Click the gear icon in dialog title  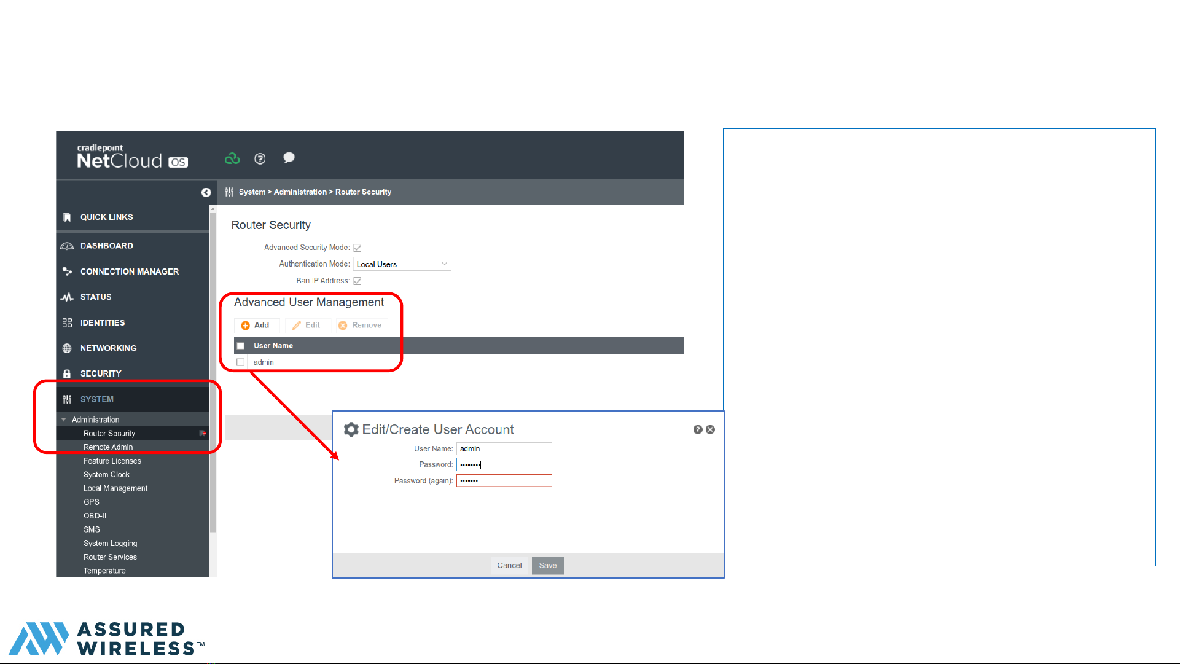(351, 429)
